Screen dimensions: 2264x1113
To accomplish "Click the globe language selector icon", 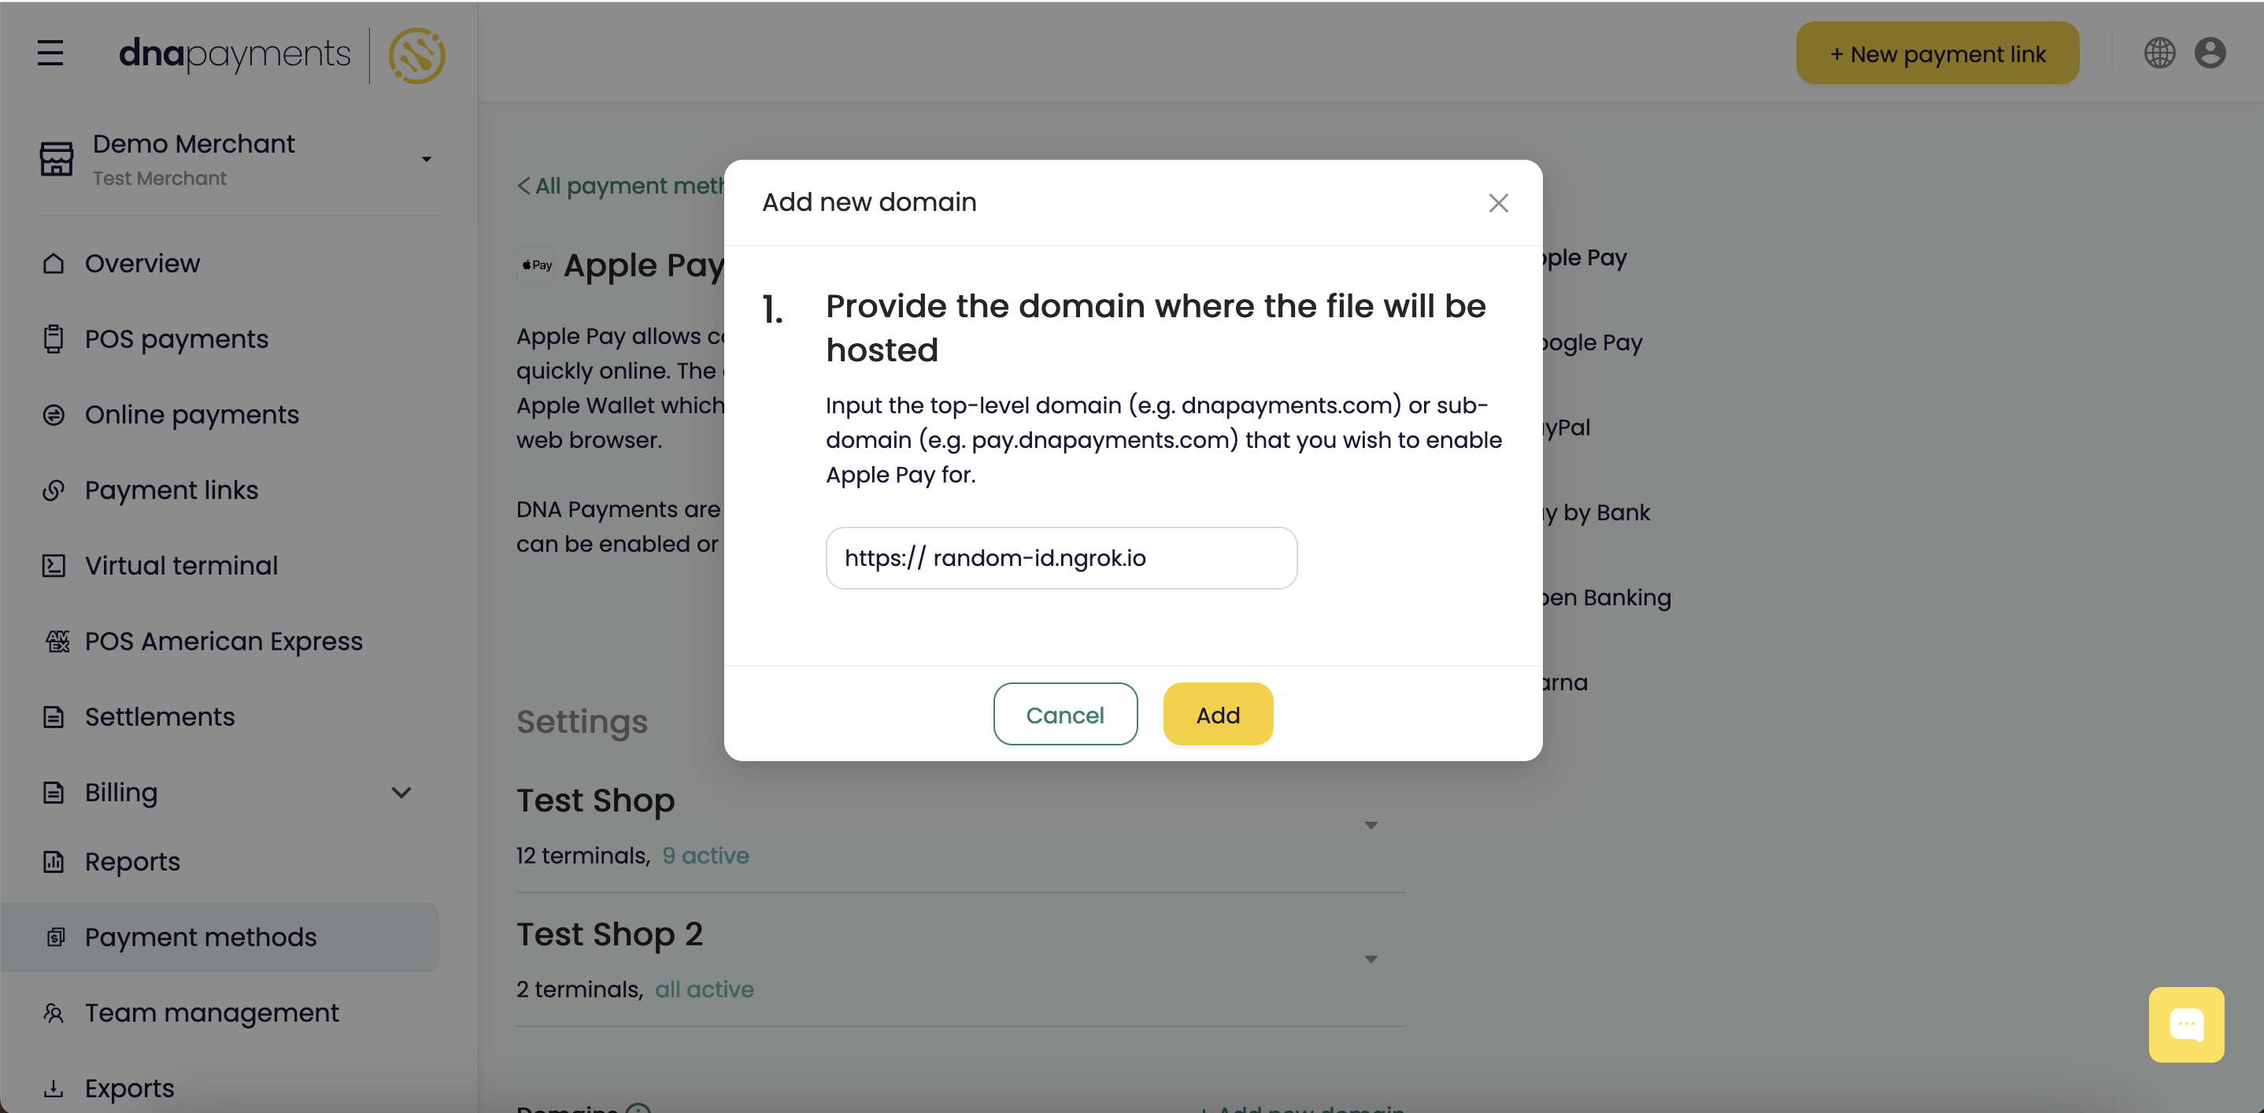I will (2160, 54).
